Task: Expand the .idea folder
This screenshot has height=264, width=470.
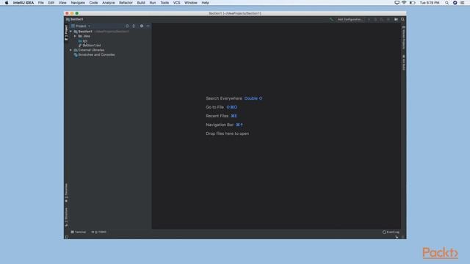Action: (75, 36)
